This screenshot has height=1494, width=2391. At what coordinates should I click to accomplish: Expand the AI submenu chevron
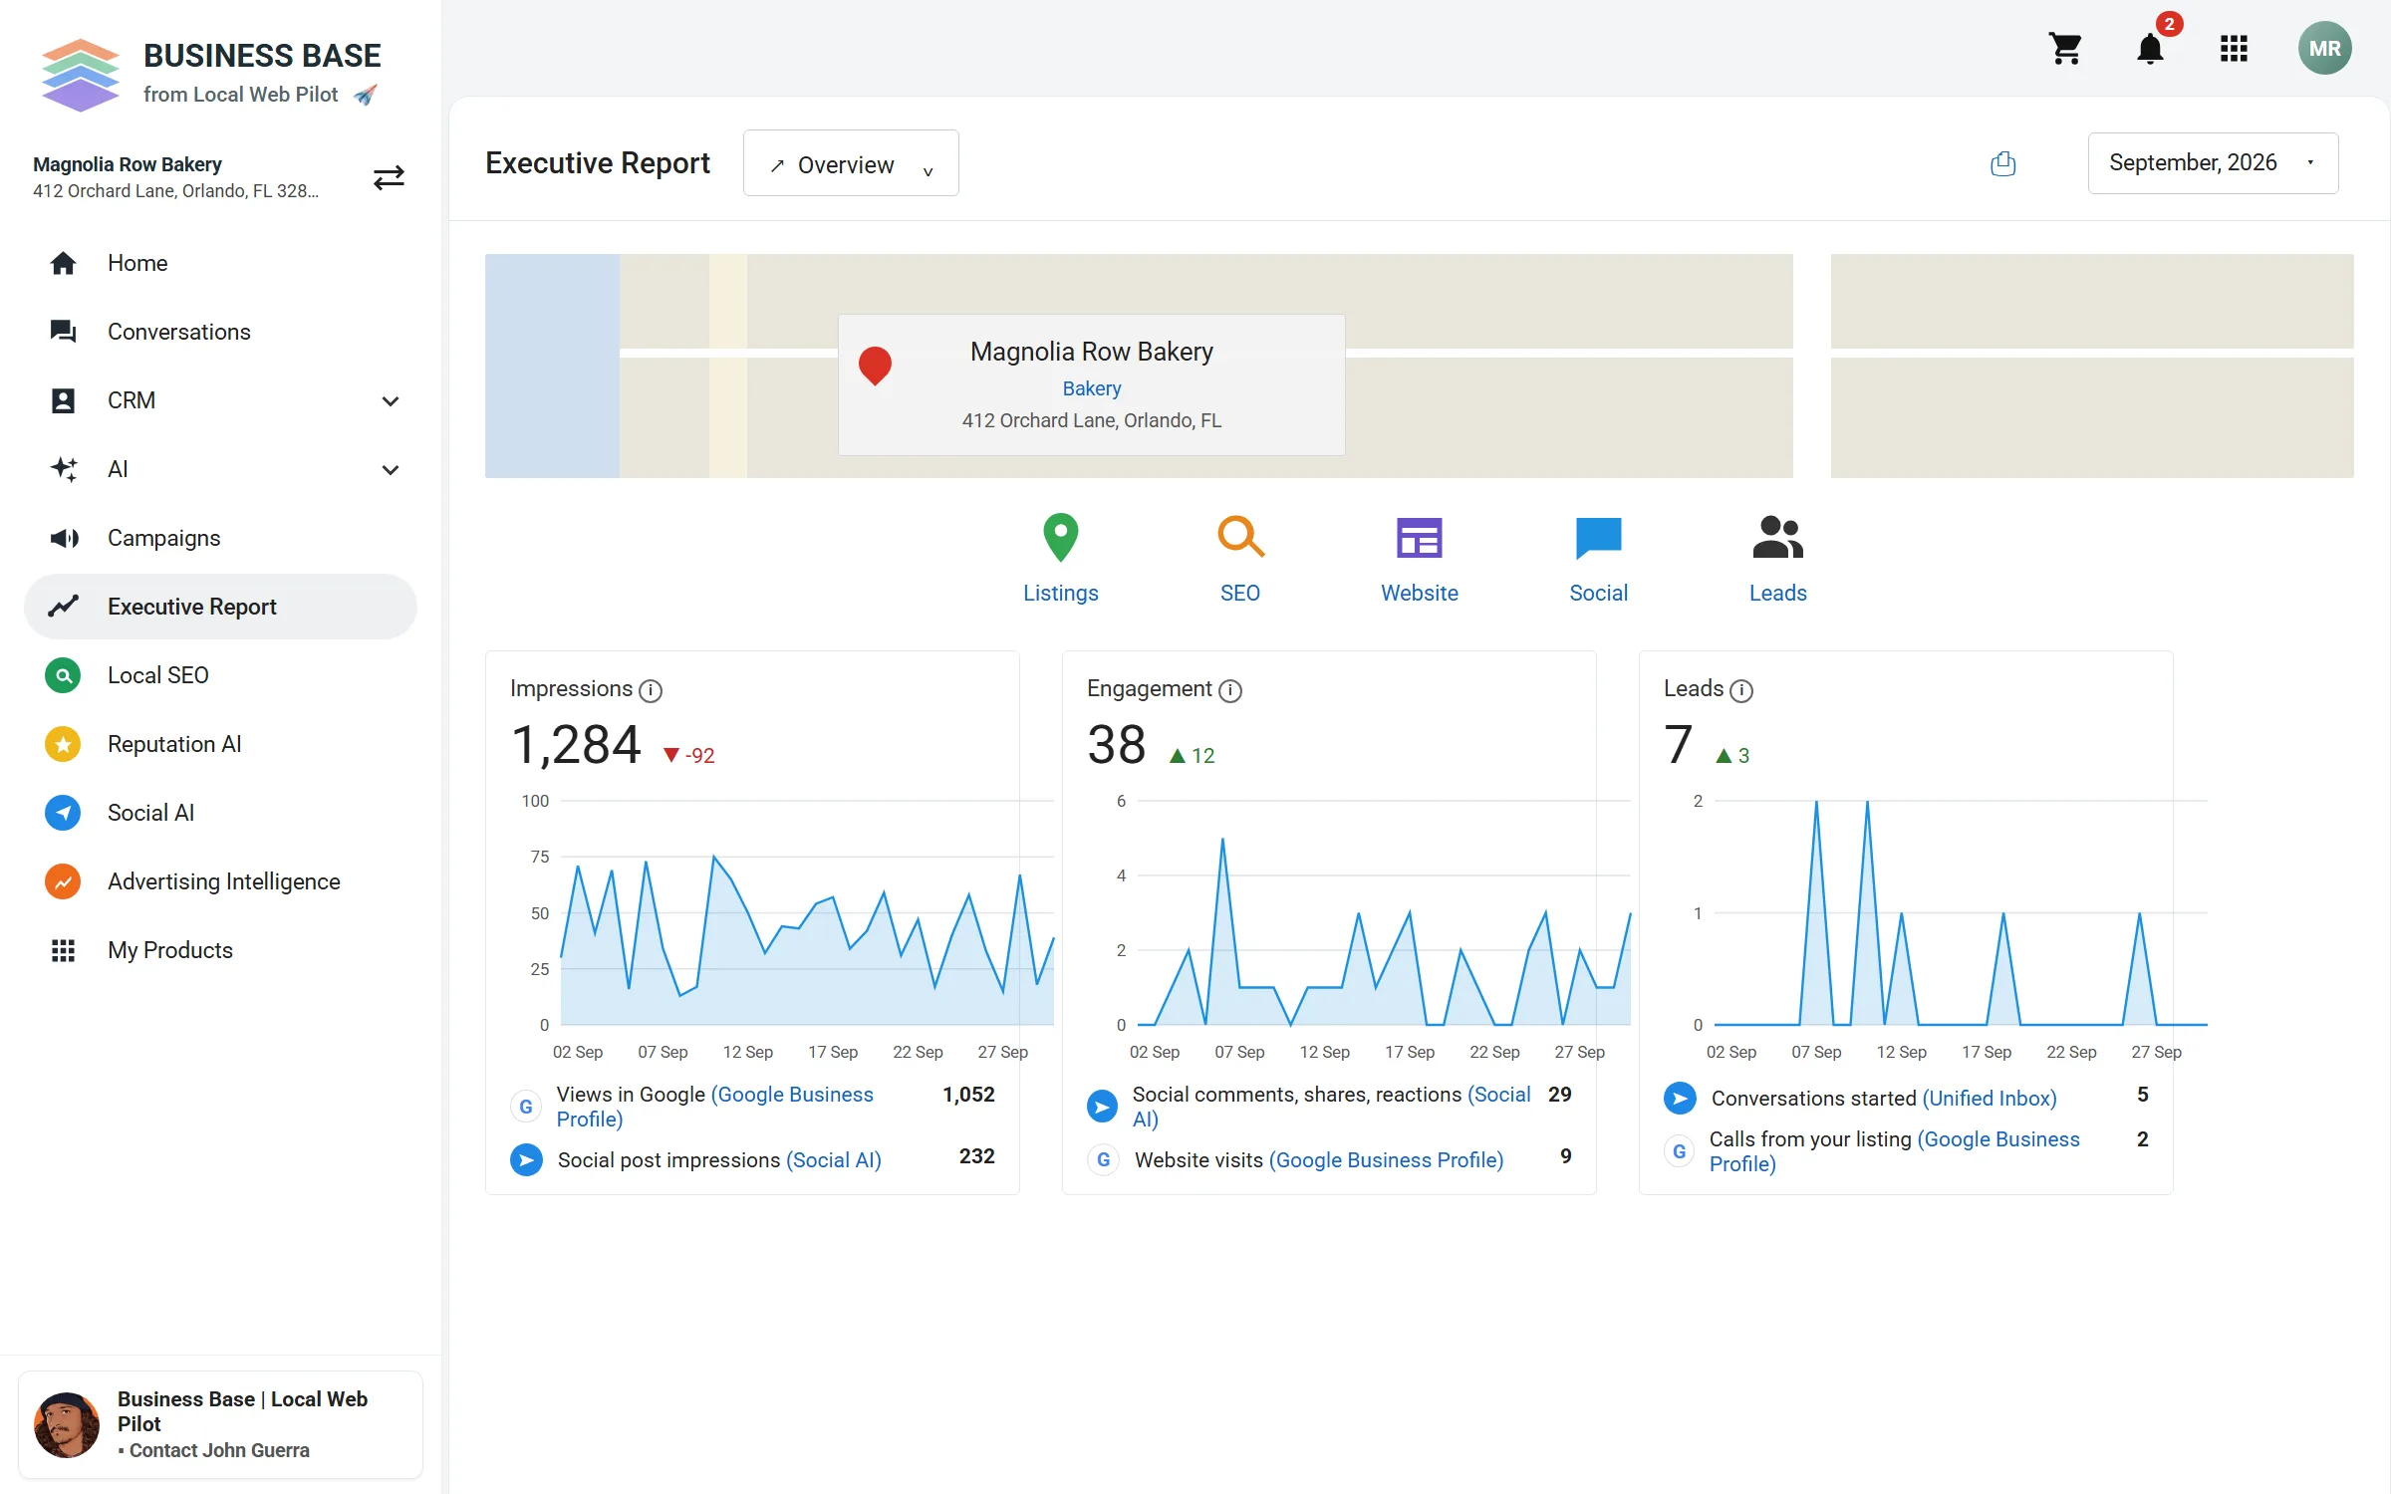[391, 469]
